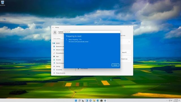181x102 pixels.
Task: Open Task View from taskbar
Action: click(x=83, y=101)
